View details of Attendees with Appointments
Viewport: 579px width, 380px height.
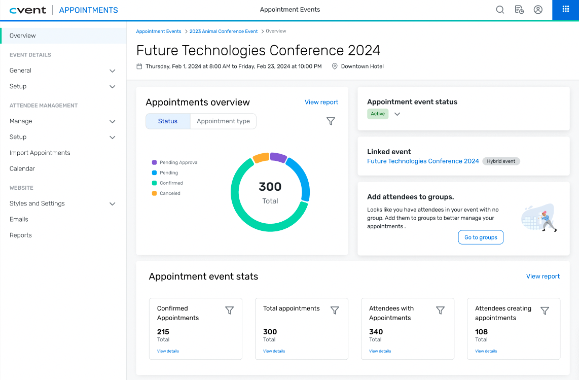pos(380,351)
